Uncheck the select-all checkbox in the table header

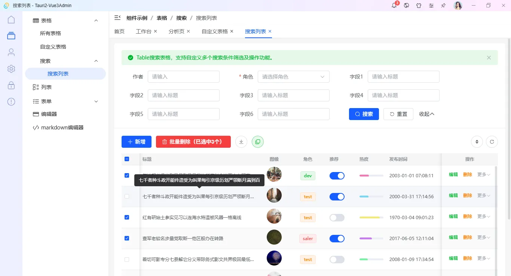click(x=126, y=159)
